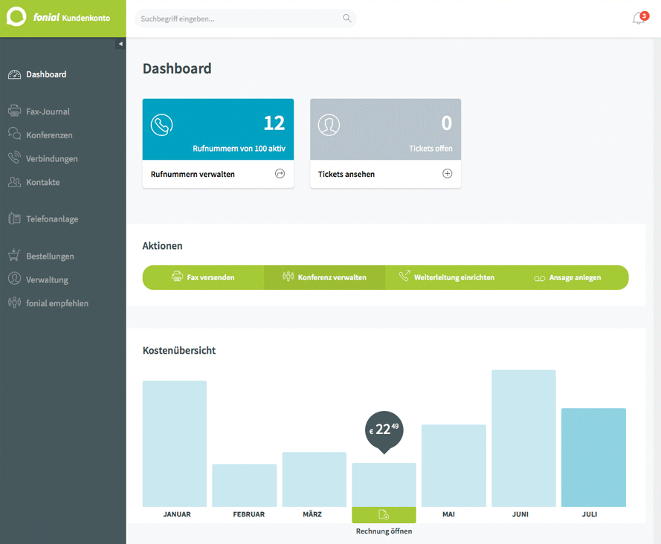Click the plus icon beside Tickets ansehen
The height and width of the screenshot is (544, 661).
tap(447, 174)
